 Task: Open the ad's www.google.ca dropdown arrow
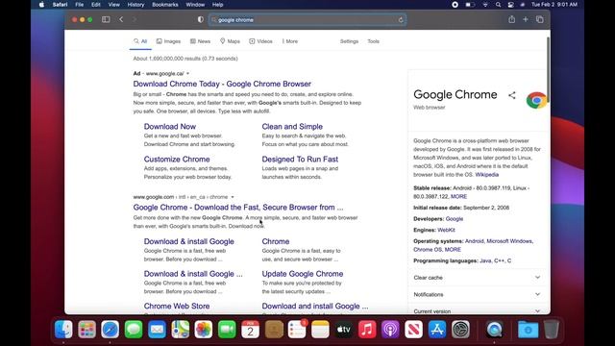188,73
